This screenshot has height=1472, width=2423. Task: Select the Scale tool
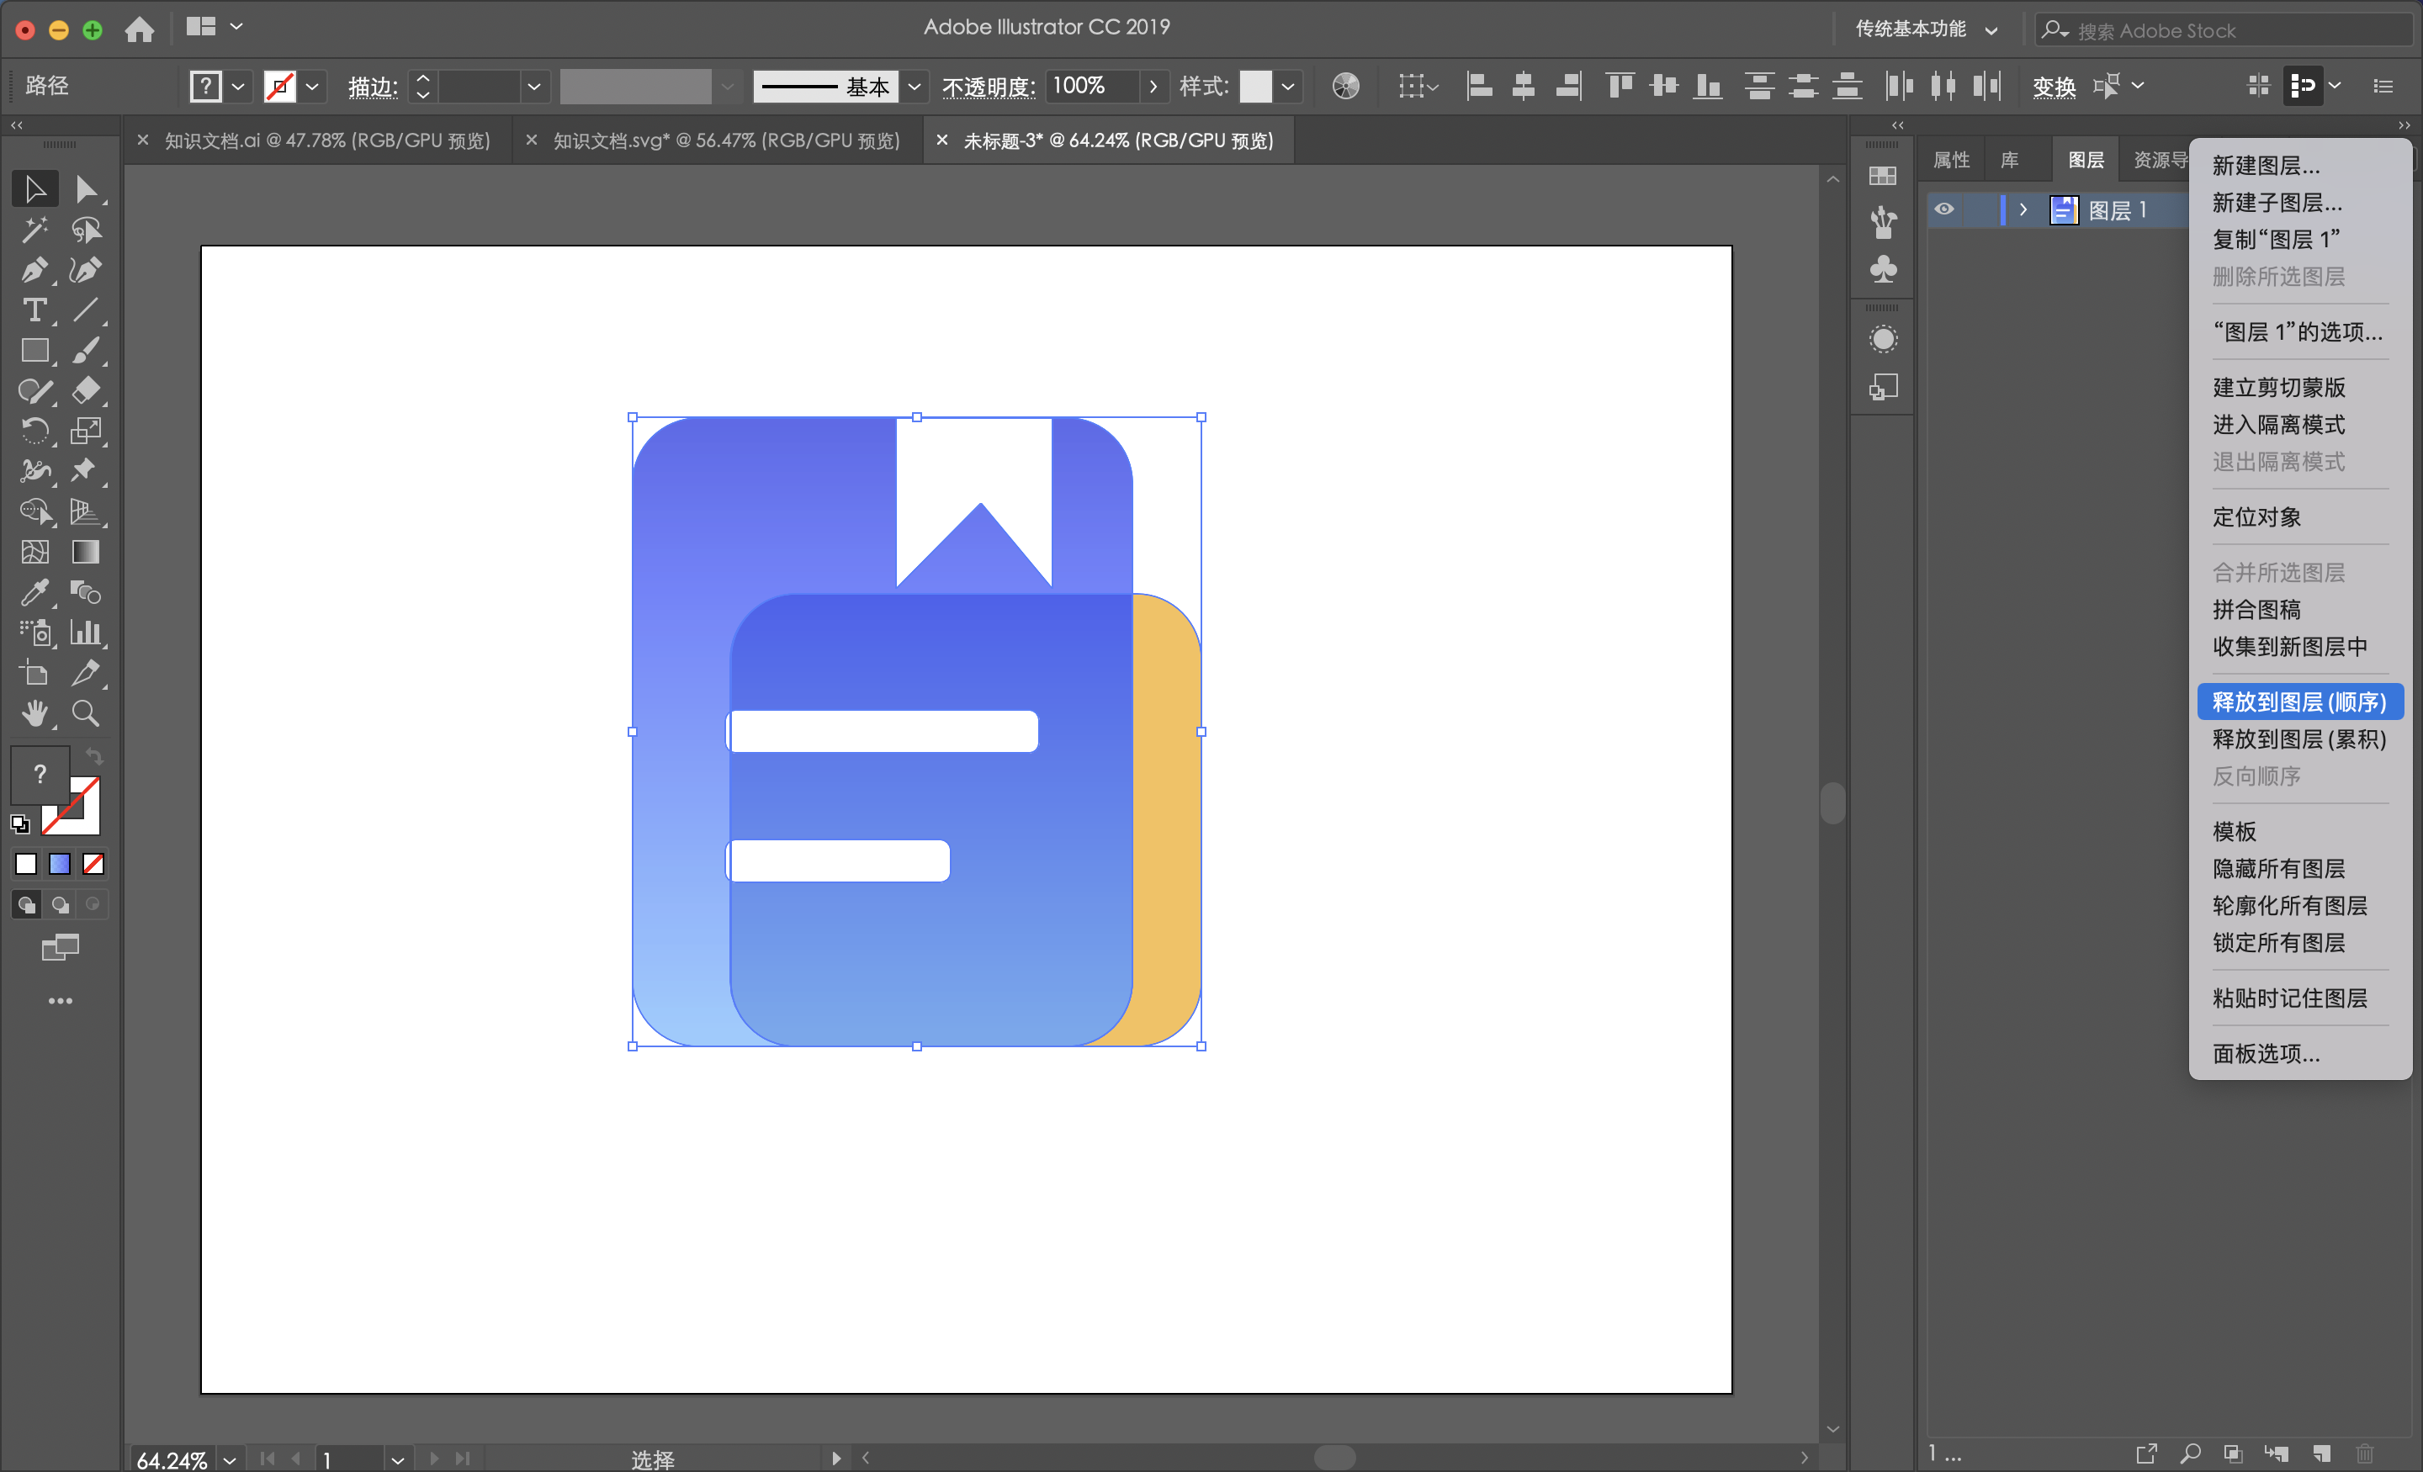[x=86, y=432]
